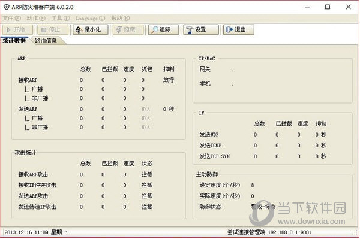
Task: Click the 隐藏 hide toolbar button
Action: tap(128, 30)
